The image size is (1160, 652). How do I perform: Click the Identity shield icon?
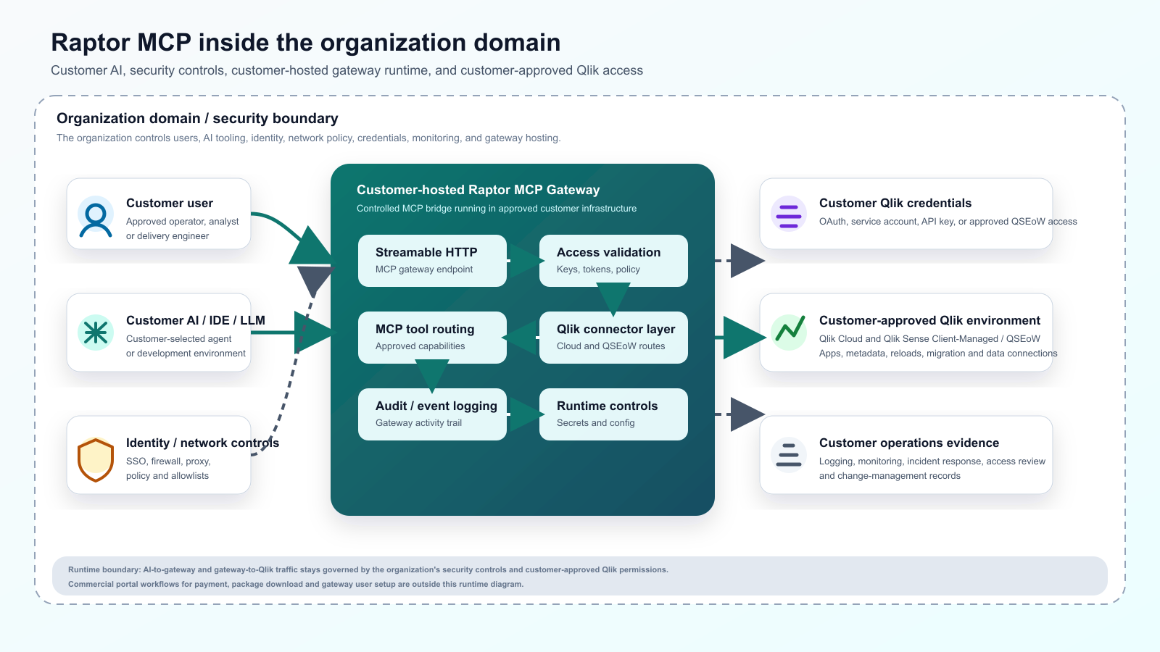coord(96,460)
